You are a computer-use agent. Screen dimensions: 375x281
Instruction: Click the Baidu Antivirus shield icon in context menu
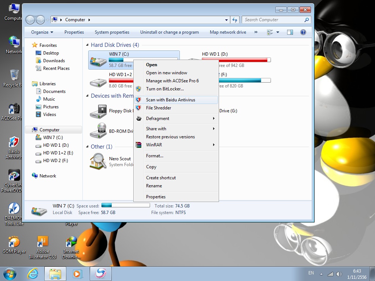(x=138, y=100)
